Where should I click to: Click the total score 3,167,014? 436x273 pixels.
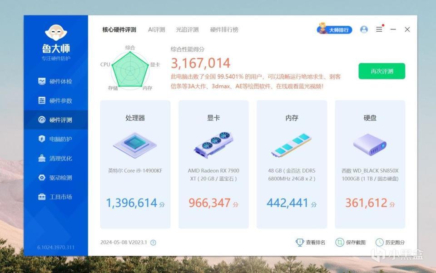(x=200, y=63)
